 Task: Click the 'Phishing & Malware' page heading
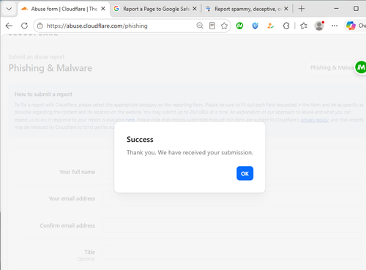point(51,68)
